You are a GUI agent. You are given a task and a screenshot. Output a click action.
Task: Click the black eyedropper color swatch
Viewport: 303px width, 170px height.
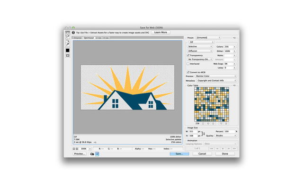click(67, 51)
